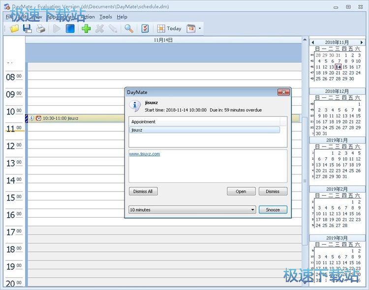Open search with magnifying glass icon

[129, 29]
